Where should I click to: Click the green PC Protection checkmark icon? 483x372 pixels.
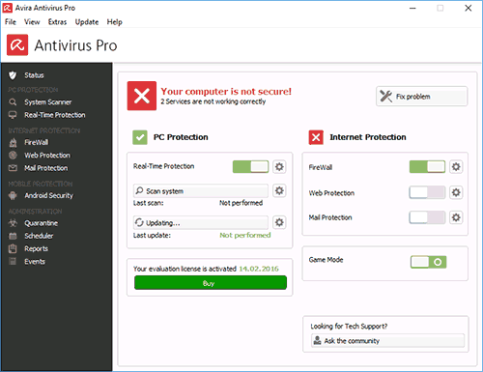pos(140,137)
